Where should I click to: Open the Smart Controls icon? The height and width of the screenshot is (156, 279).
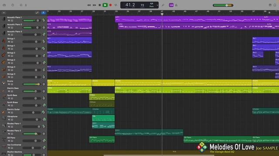click(21, 5)
